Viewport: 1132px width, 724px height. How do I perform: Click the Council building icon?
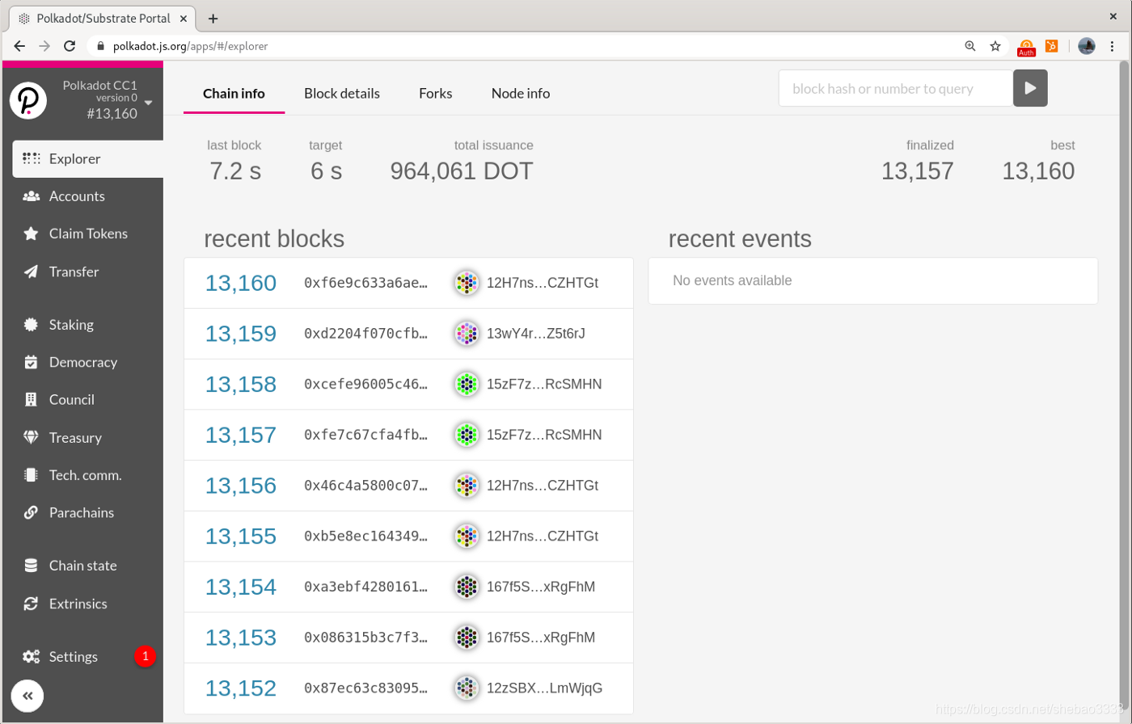pos(31,400)
